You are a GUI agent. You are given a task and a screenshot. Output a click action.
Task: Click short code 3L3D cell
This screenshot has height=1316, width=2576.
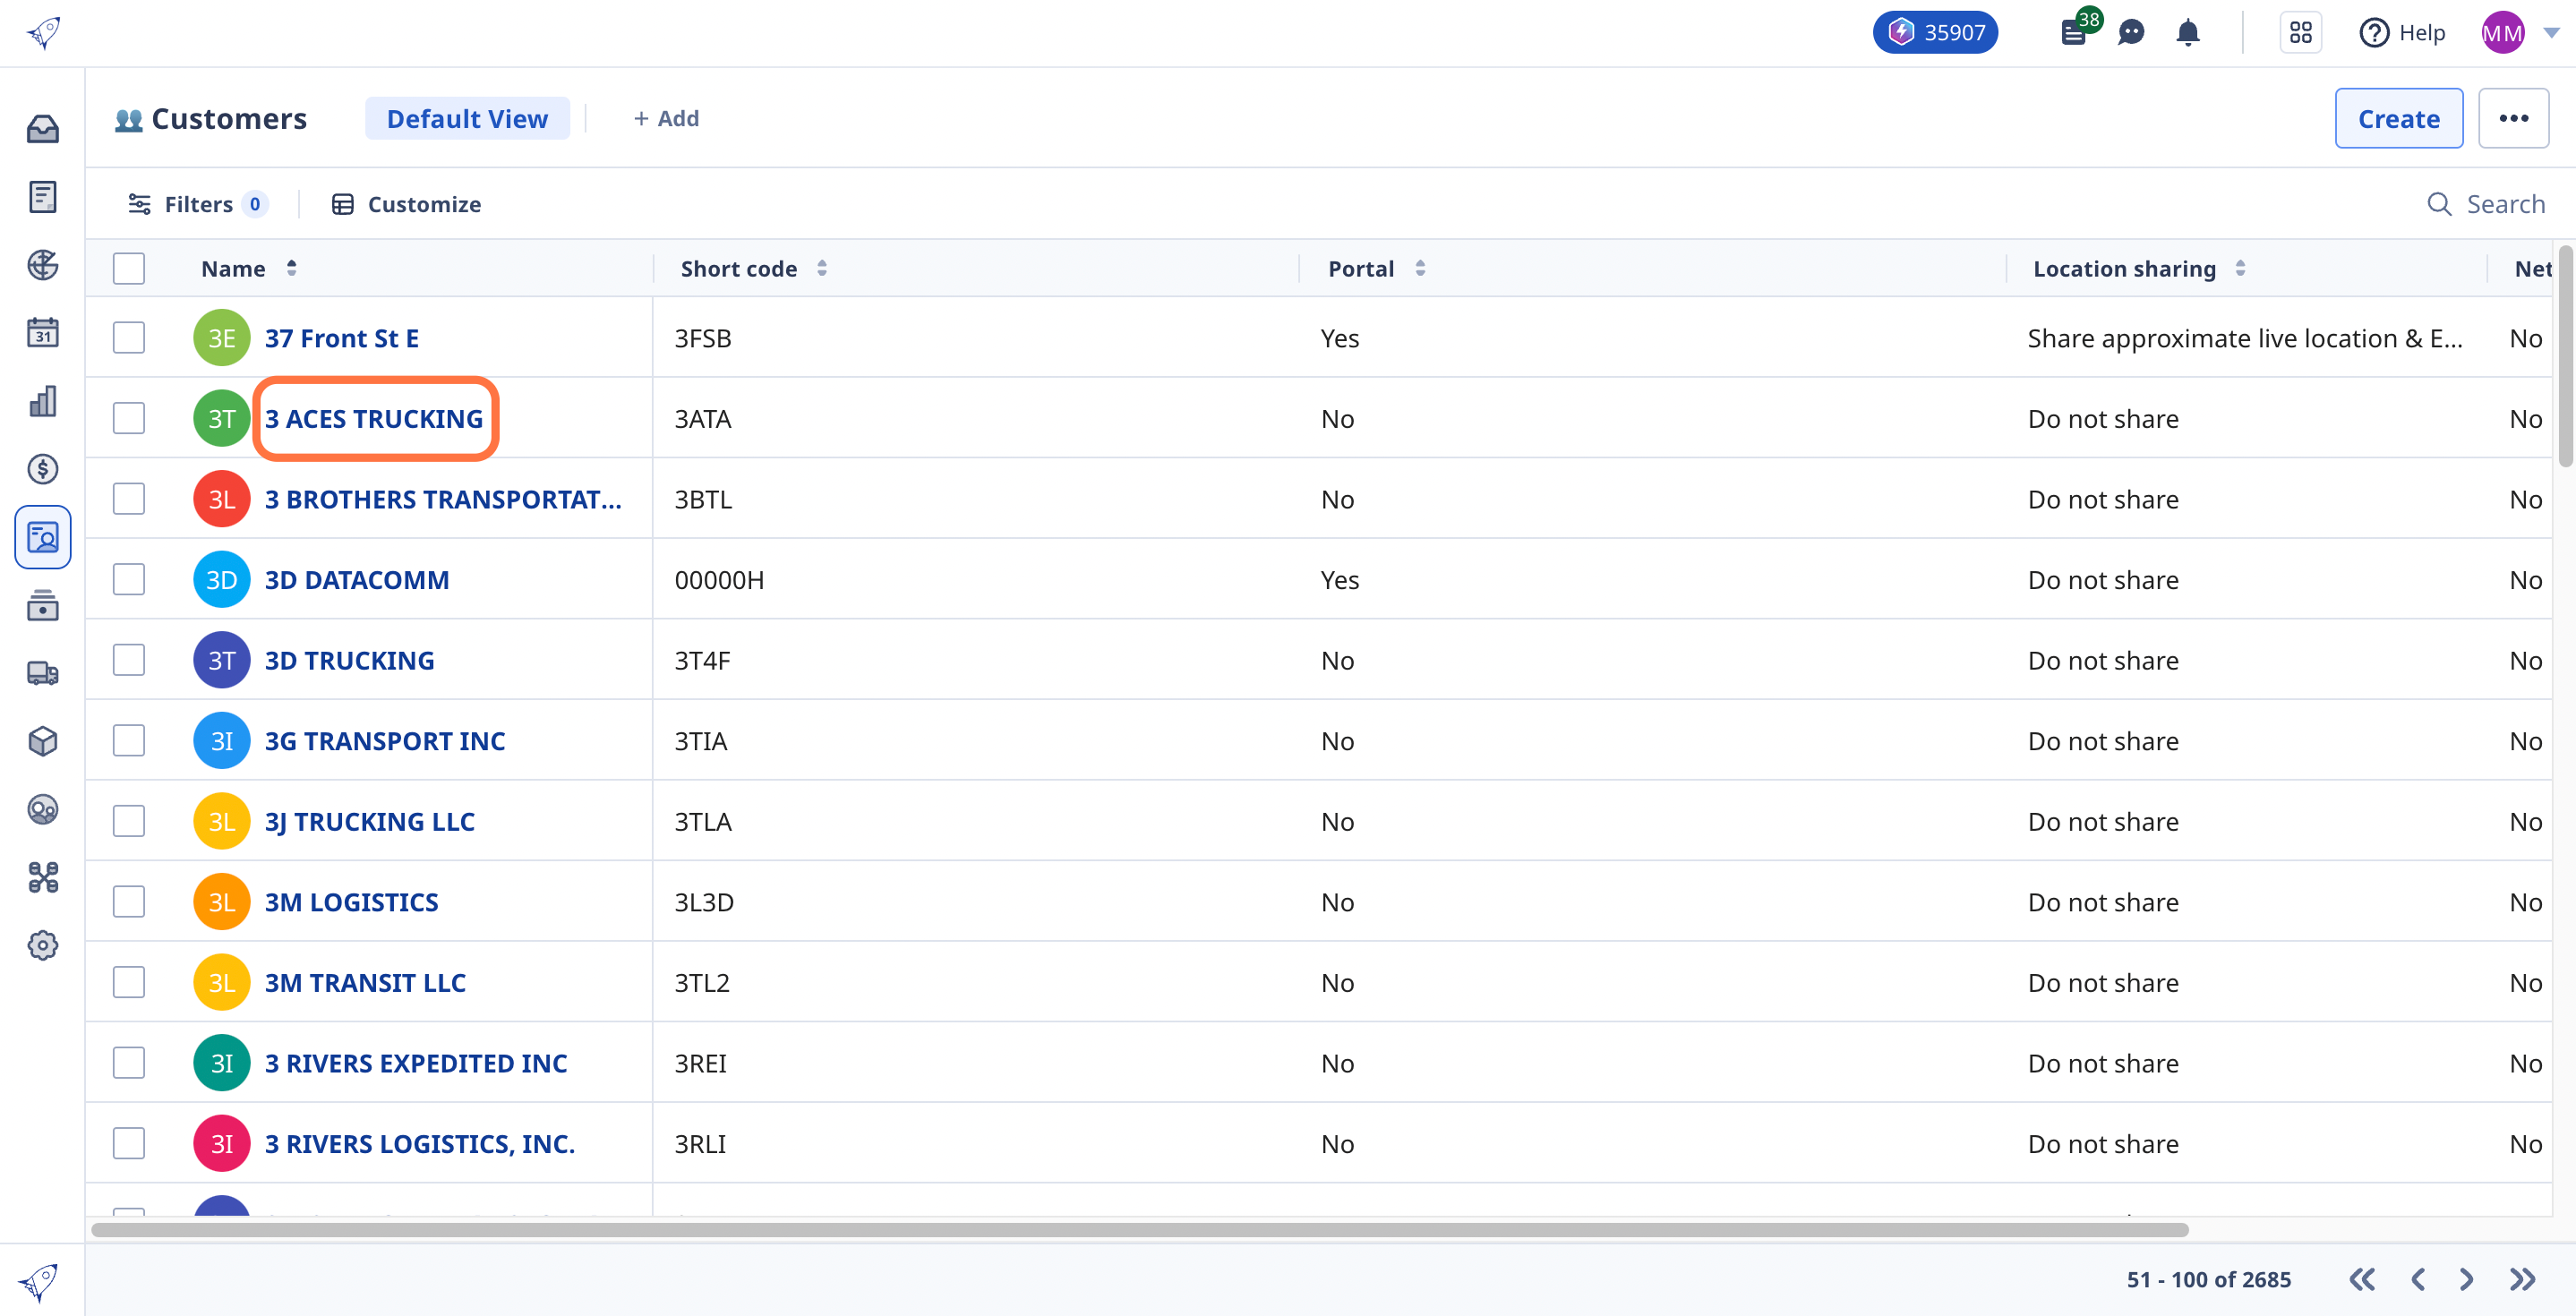[704, 902]
